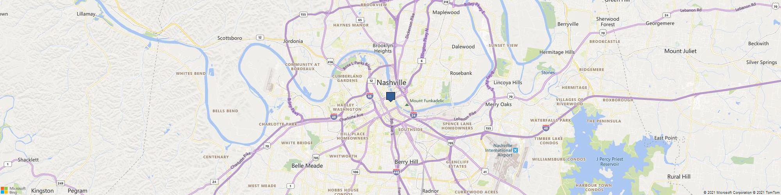781x195 pixels.
Task: Click the Microsoft Bing logo
Action: click(x=13, y=190)
